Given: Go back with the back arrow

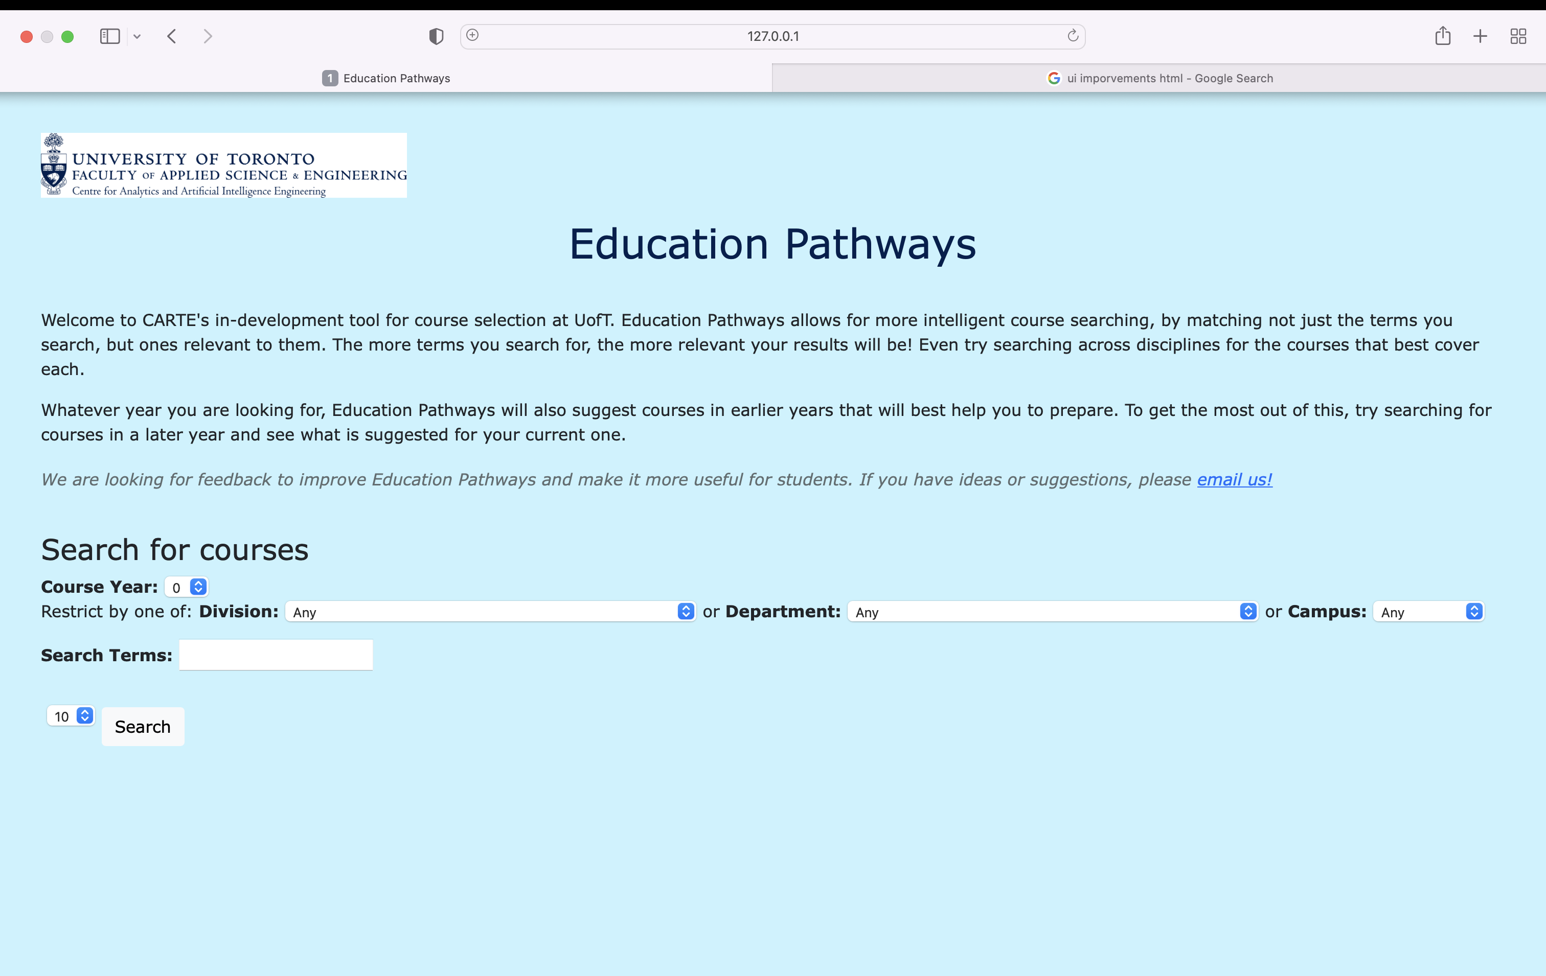Looking at the screenshot, I should pos(171,37).
